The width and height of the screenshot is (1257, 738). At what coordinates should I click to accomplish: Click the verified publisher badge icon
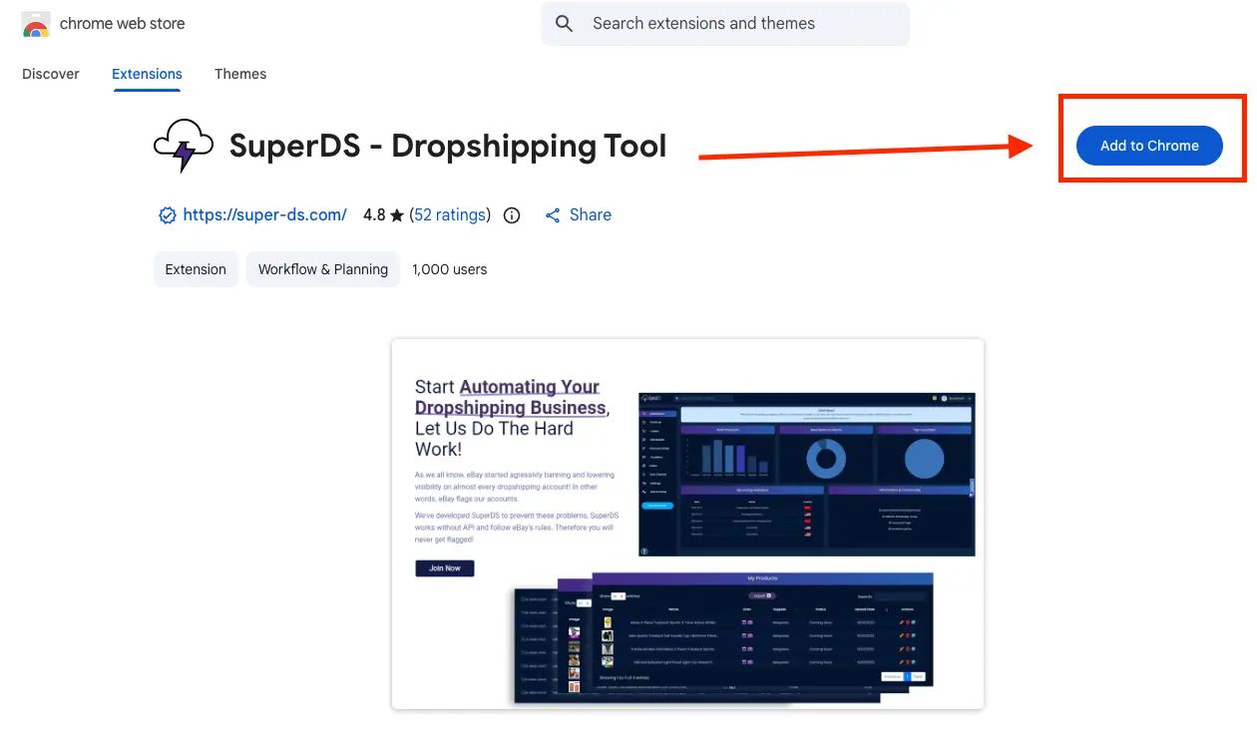pyautogui.click(x=167, y=214)
